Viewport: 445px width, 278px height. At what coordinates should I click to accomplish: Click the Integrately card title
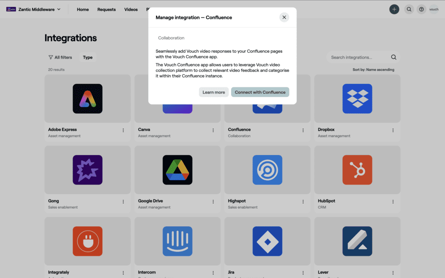[59, 272]
